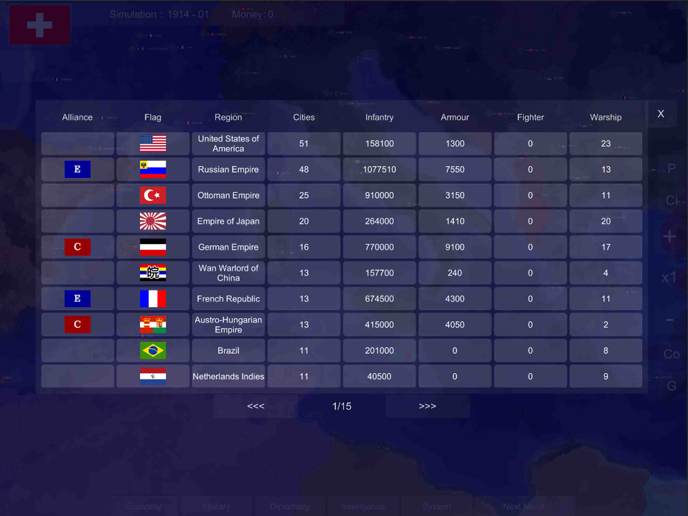Image resolution: width=688 pixels, height=516 pixels.
Task: Select the Austro-Hungarian Empire region cell
Action: tap(228, 325)
